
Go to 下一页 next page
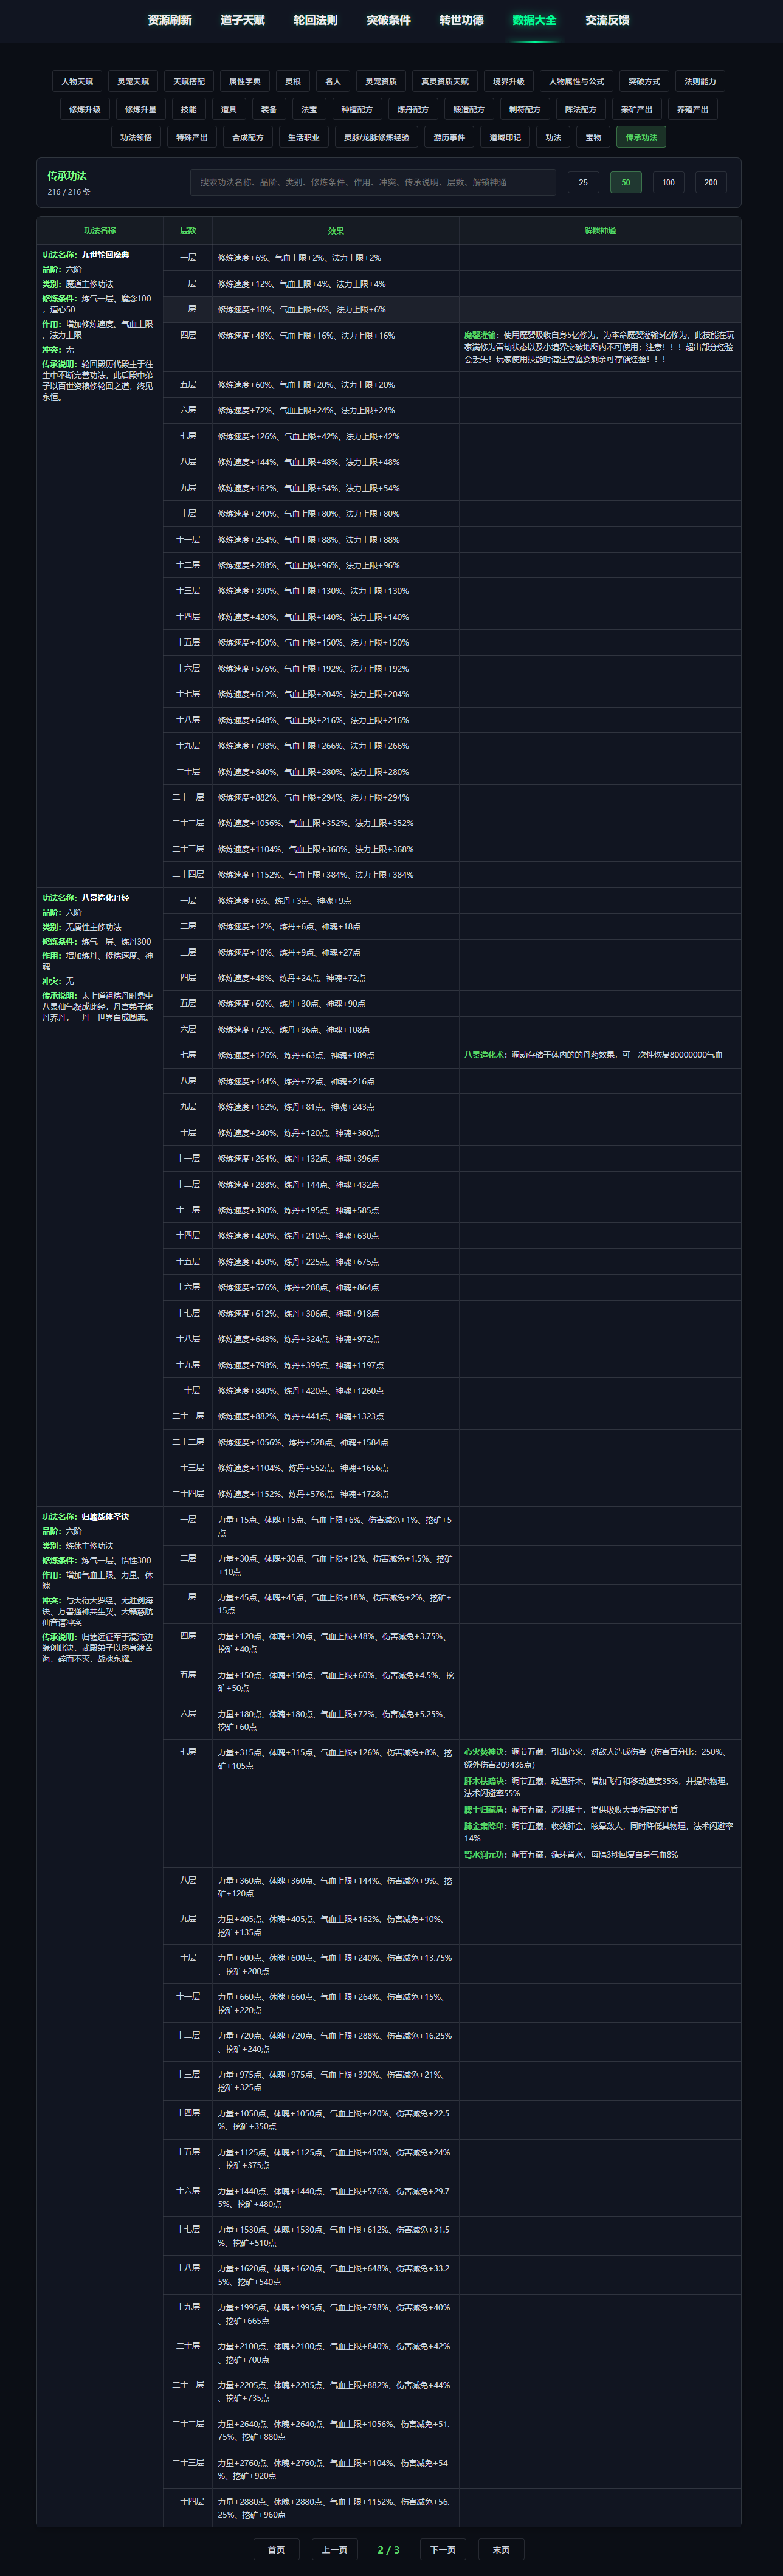[443, 2549]
